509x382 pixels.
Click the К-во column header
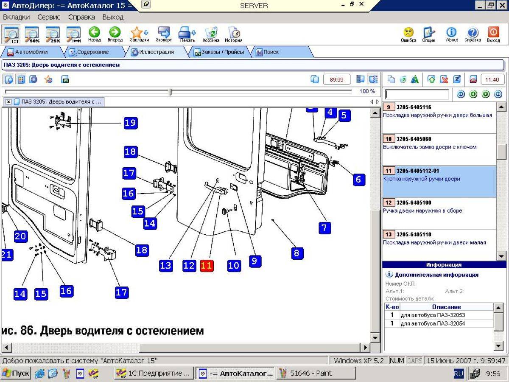(x=392, y=307)
